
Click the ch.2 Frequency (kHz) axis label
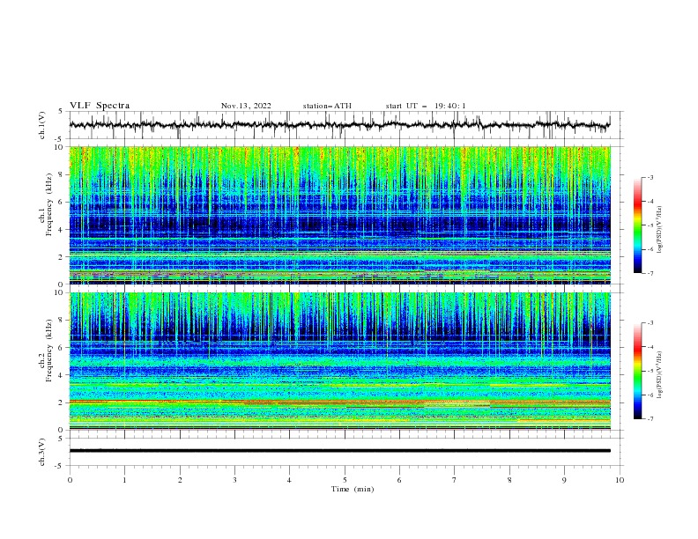point(46,350)
